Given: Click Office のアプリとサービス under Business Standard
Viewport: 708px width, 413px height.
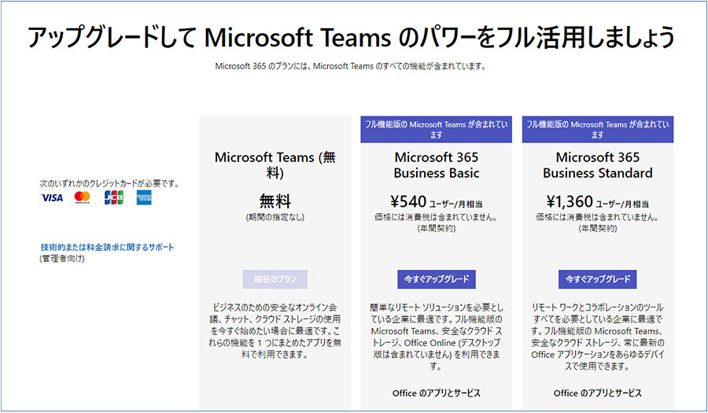Looking at the screenshot, I should (x=598, y=393).
